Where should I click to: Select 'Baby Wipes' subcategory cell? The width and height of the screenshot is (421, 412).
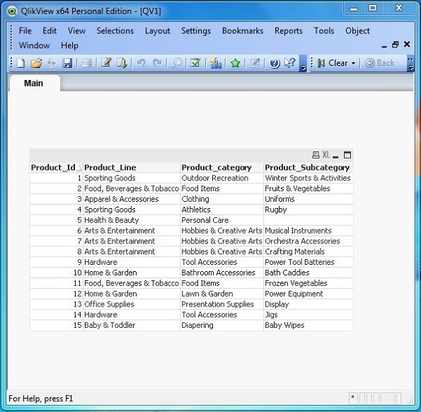click(x=308, y=325)
